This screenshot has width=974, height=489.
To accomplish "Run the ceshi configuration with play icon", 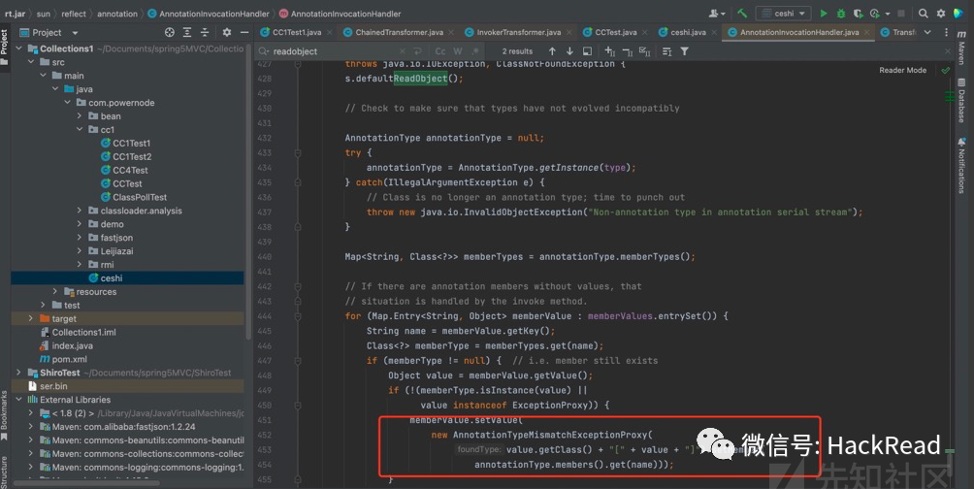I will pyautogui.click(x=824, y=13).
